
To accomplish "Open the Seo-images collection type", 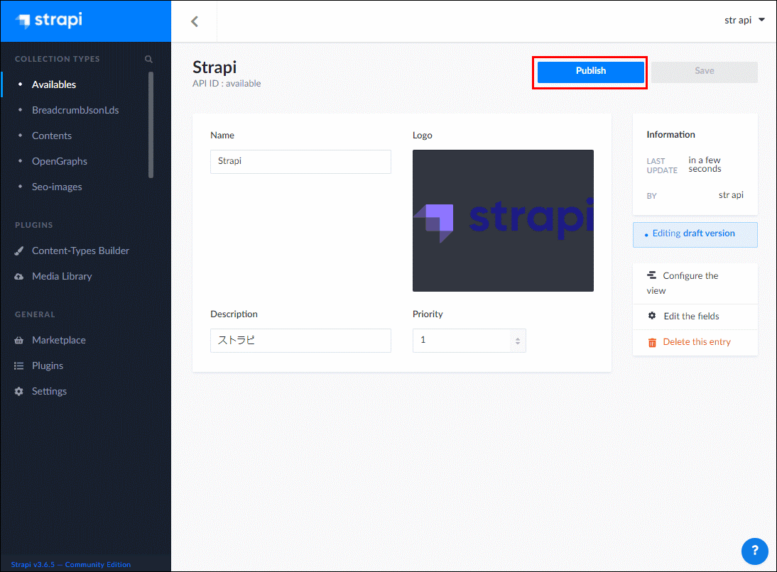I will click(x=57, y=187).
